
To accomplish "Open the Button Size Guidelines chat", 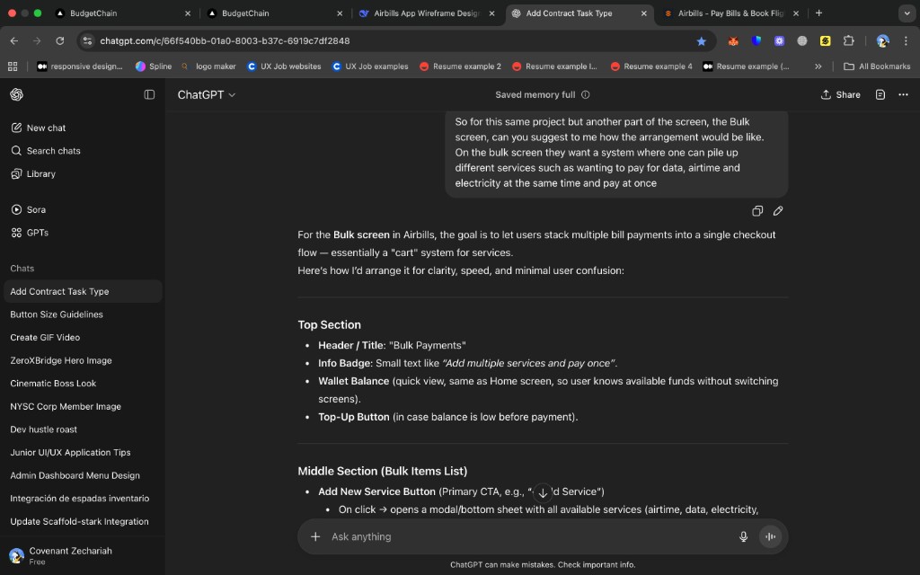I will (x=83, y=314).
